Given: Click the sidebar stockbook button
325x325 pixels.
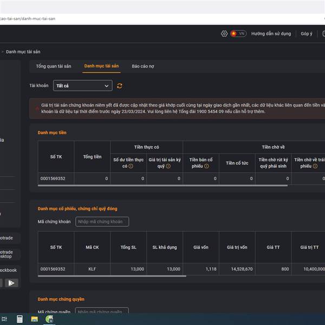Looking at the screenshot, I should (9, 270).
